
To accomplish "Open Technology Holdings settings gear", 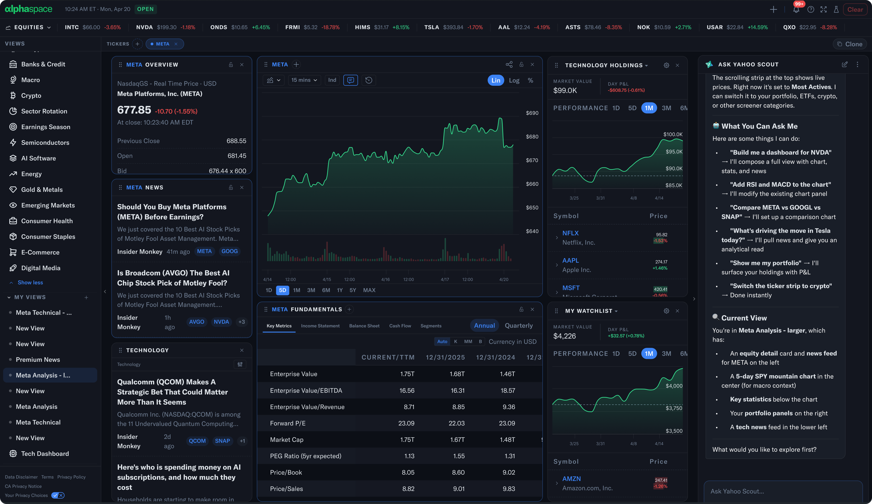I will point(666,65).
